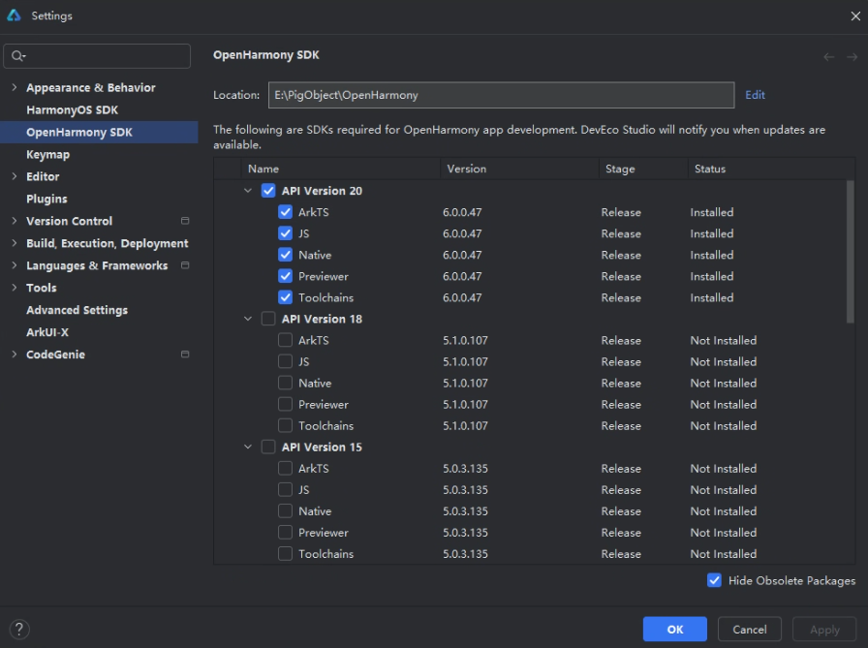Select OpenHarmony SDK in sidebar
Screen dimensions: 868x648
[99, 133]
